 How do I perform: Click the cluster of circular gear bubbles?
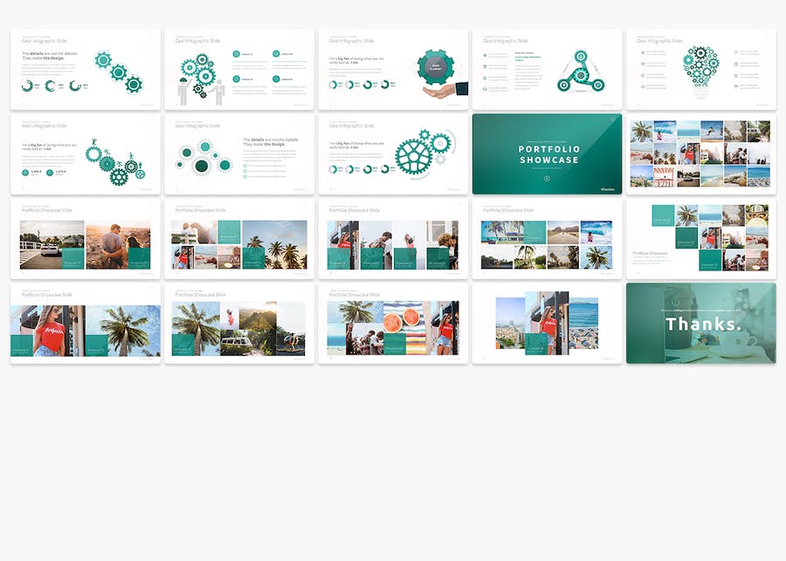tap(202, 159)
